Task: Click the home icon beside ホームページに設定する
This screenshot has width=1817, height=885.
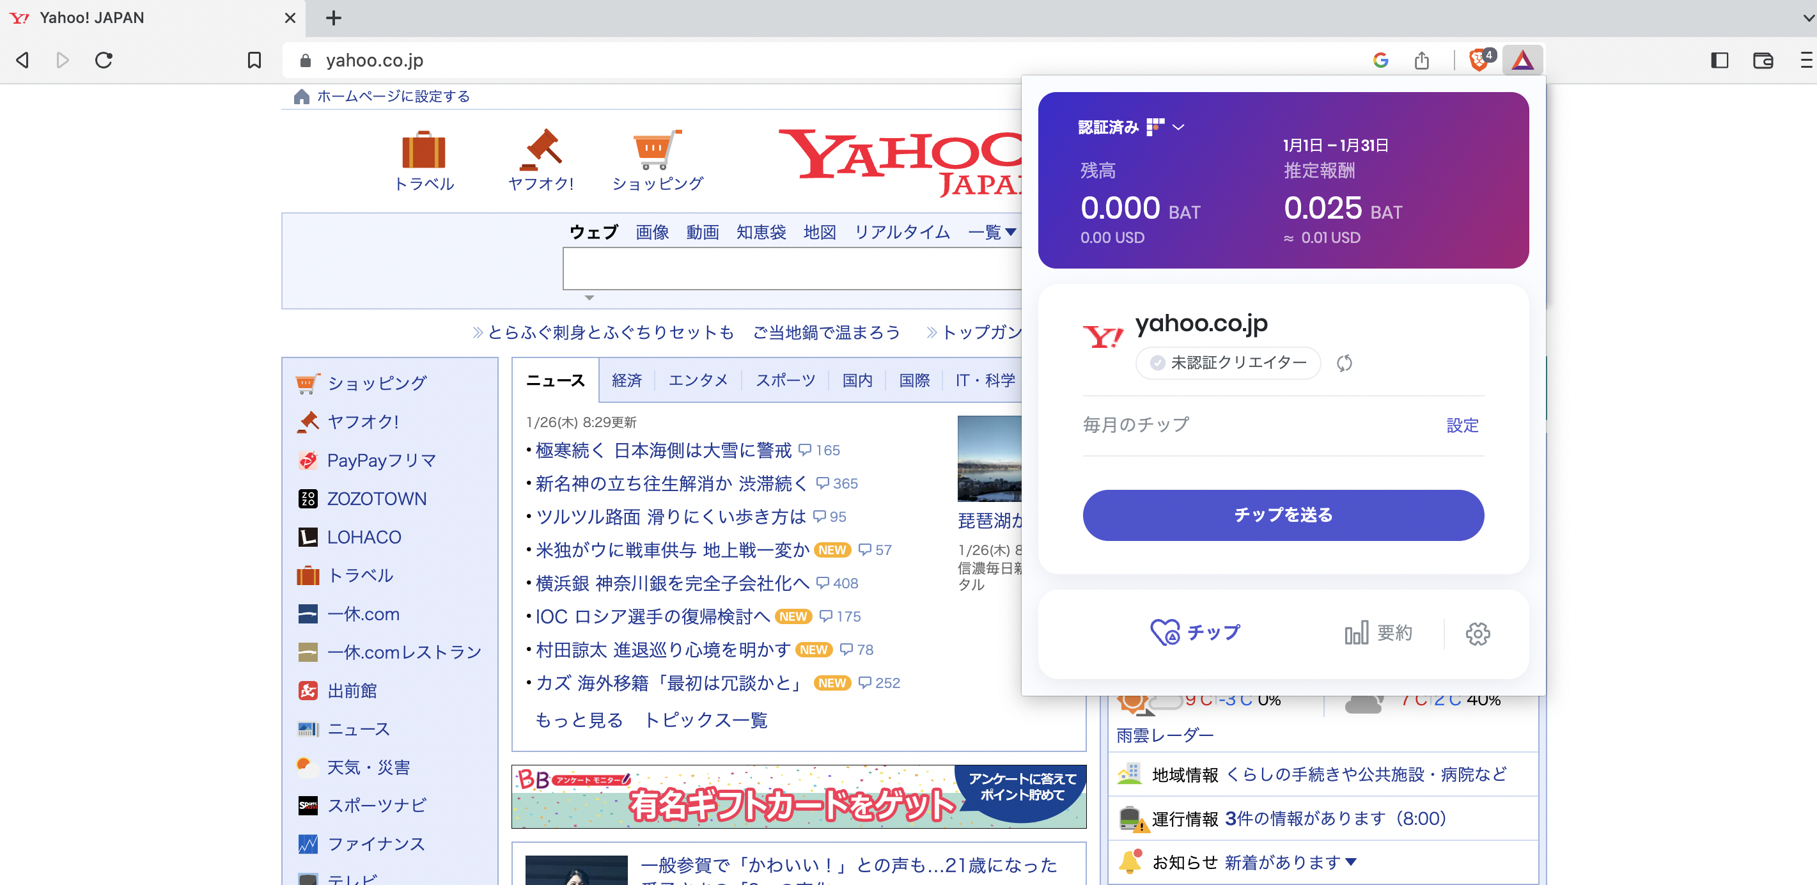Action: pos(301,97)
